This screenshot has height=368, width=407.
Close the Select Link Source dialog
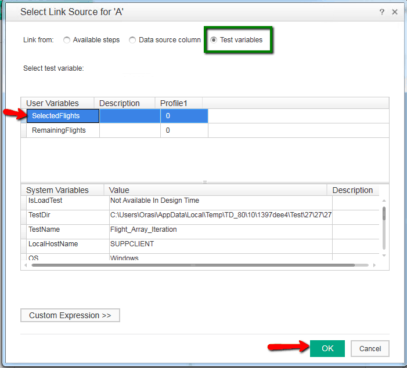click(x=395, y=12)
